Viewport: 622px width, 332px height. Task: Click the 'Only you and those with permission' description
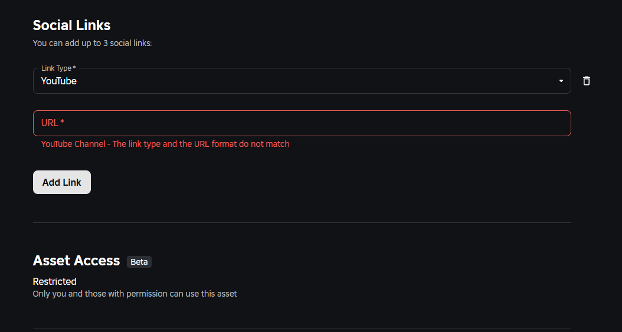(135, 294)
